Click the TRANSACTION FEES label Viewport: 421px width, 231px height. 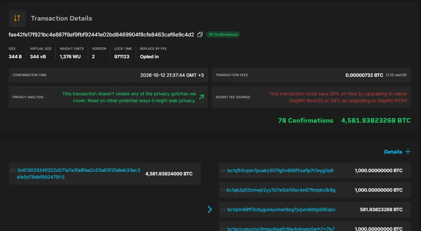point(232,75)
